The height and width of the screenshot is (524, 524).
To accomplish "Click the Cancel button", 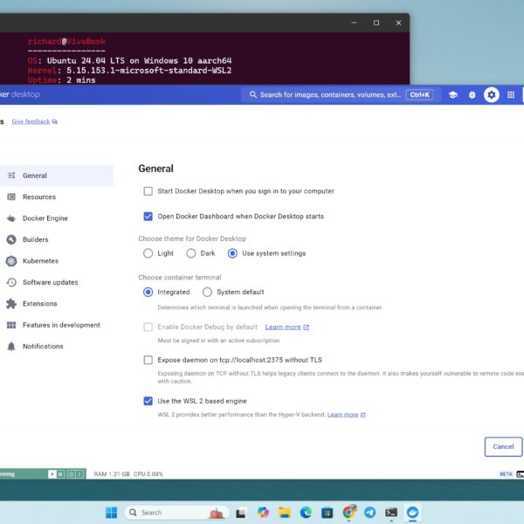I will pos(503,446).
